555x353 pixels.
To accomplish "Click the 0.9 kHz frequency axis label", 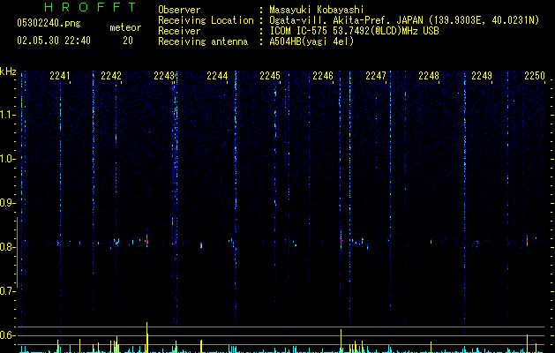I will pos(7,203).
